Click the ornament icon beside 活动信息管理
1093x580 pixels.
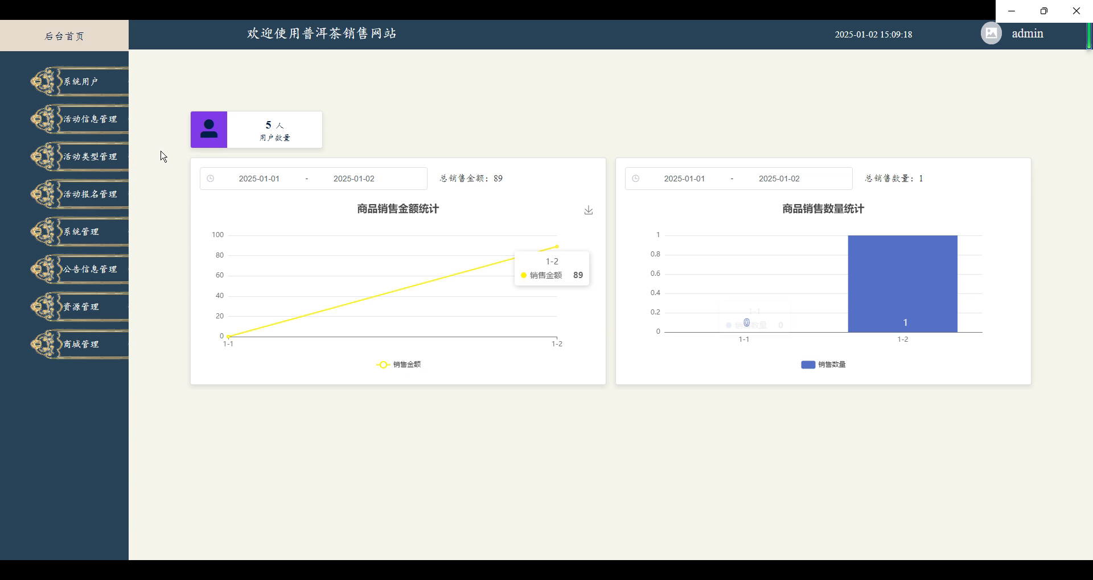click(46, 119)
